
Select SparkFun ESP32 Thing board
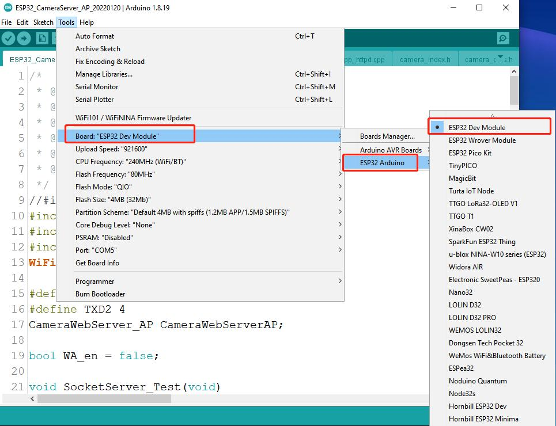[x=493, y=242]
